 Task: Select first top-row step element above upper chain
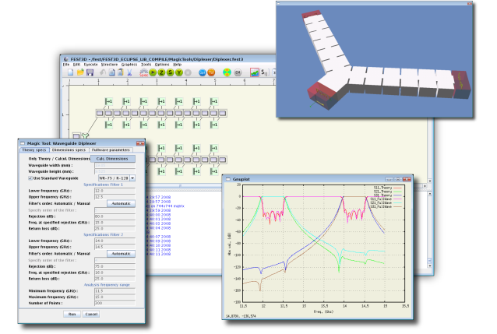tap(109, 101)
